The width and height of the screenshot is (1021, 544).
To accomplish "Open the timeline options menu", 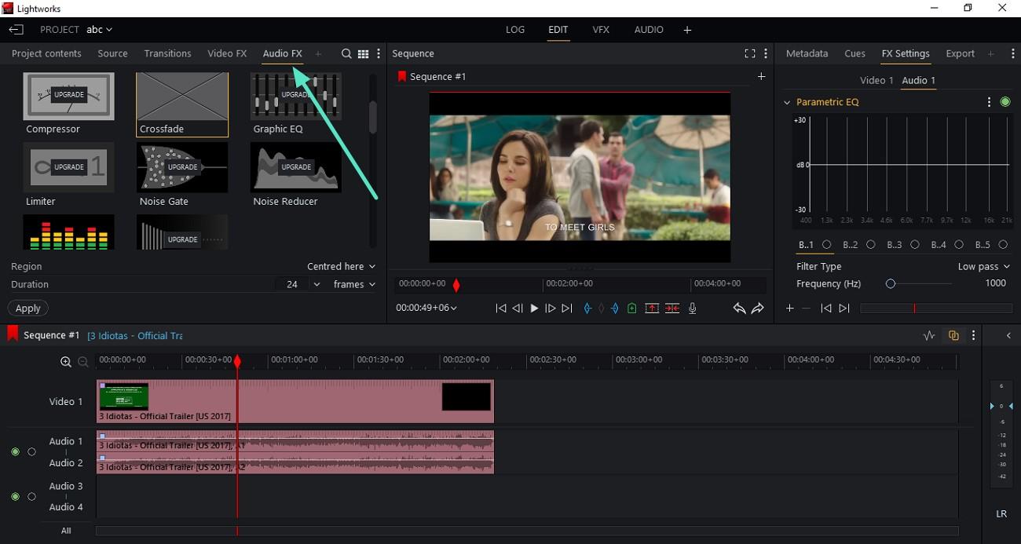I will pyautogui.click(x=974, y=335).
